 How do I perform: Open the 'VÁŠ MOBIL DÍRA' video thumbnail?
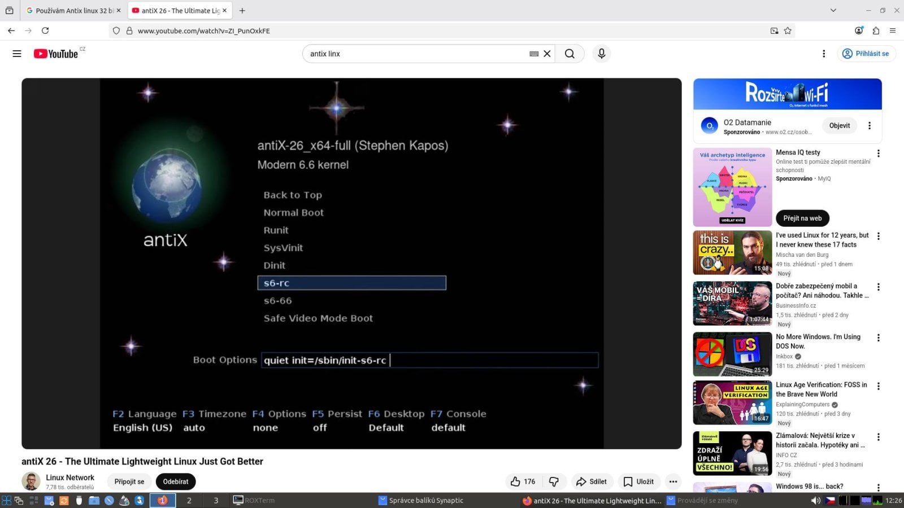coord(732,303)
